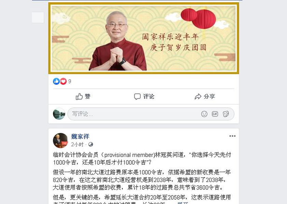Image resolution: width=287 pixels, height=204 pixels.
Task: Click the 评论 (Comment) speech bubble button
Action: [x=144, y=97]
